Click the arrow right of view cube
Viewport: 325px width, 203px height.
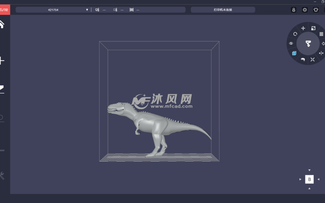(x=318, y=179)
